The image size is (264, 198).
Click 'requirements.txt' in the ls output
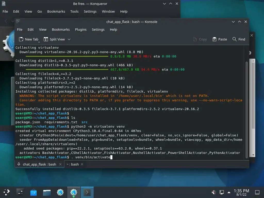61,122
